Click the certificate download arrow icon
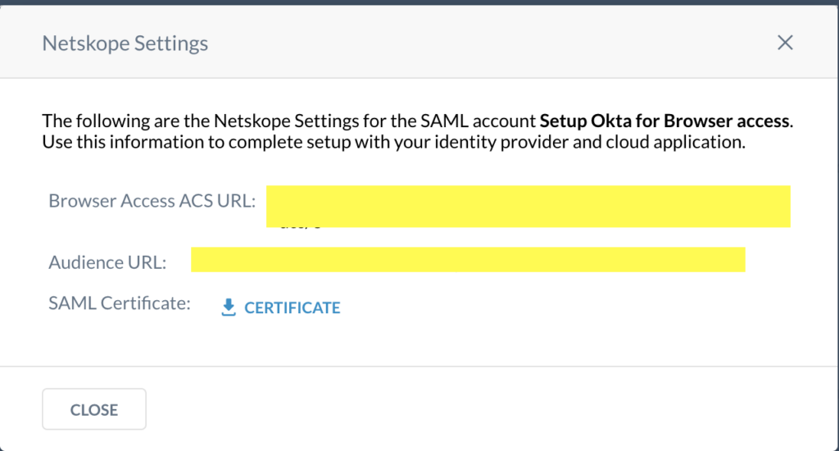Viewport: 839px width, 451px height. pyautogui.click(x=229, y=307)
